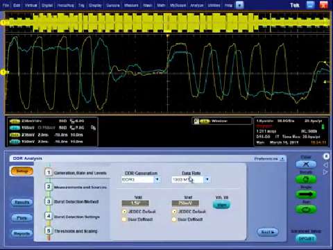This screenshot has width=333, height=250.
Task: Expand the DDR Generation dropdown
Action: point(157,179)
